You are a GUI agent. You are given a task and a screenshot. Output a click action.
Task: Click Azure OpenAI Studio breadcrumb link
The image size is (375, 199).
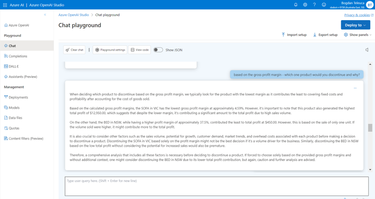[x=74, y=15]
